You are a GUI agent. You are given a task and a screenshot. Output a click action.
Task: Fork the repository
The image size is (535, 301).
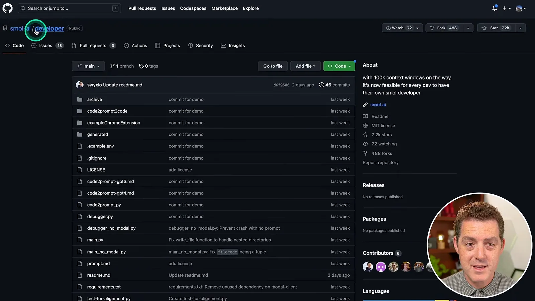click(444, 28)
